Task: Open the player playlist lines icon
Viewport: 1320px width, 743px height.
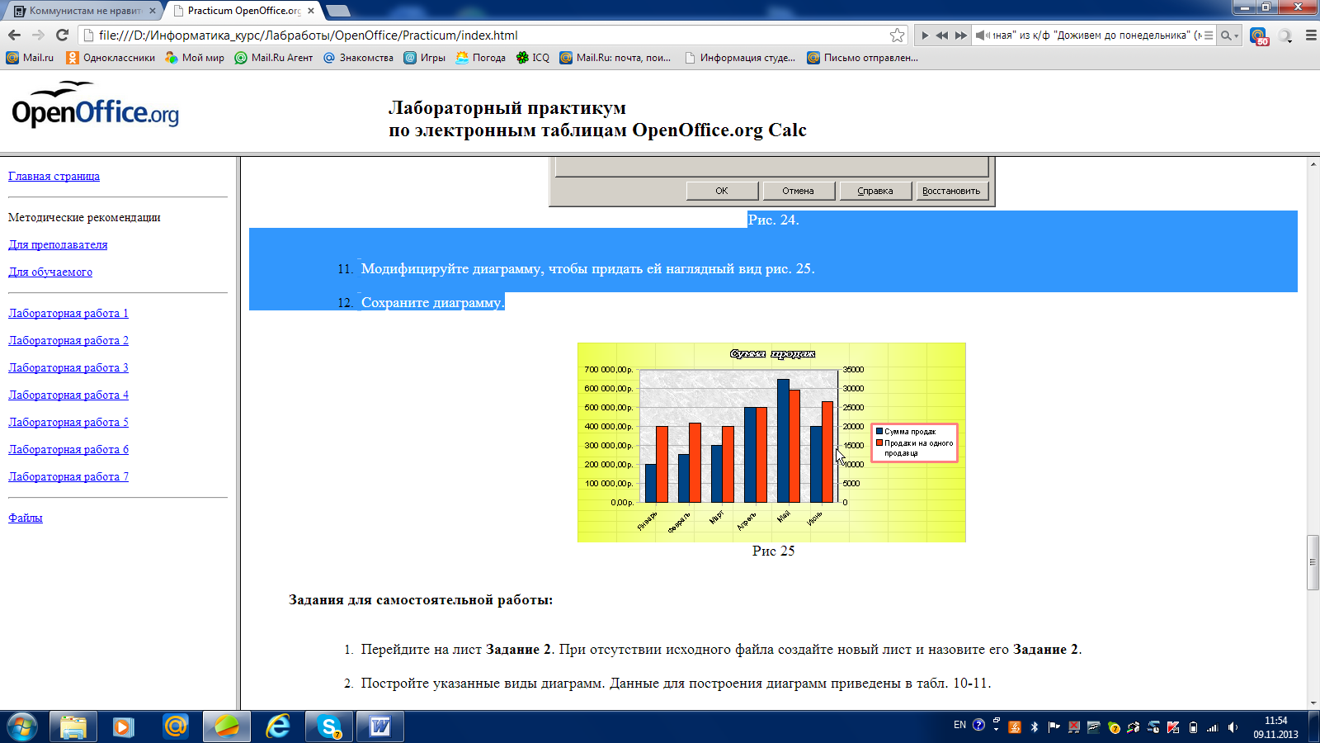Action: 1209,35
